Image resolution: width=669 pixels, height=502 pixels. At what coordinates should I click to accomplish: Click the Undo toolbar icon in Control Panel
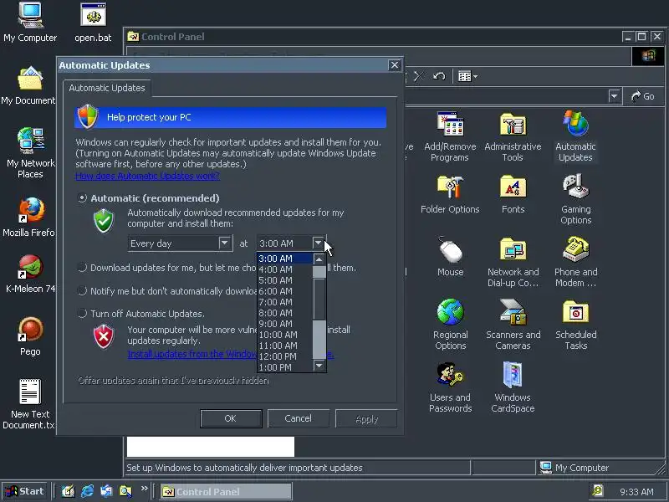point(438,76)
